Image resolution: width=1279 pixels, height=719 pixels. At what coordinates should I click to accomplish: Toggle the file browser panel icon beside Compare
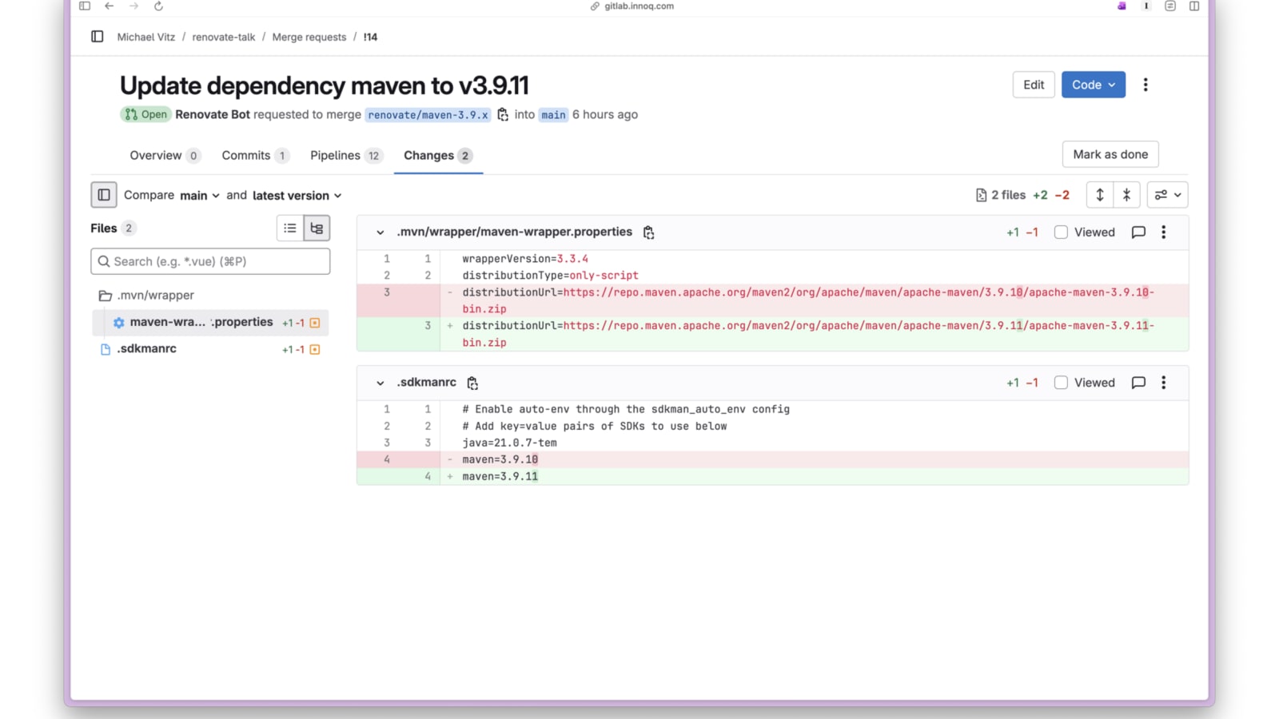[x=104, y=195]
